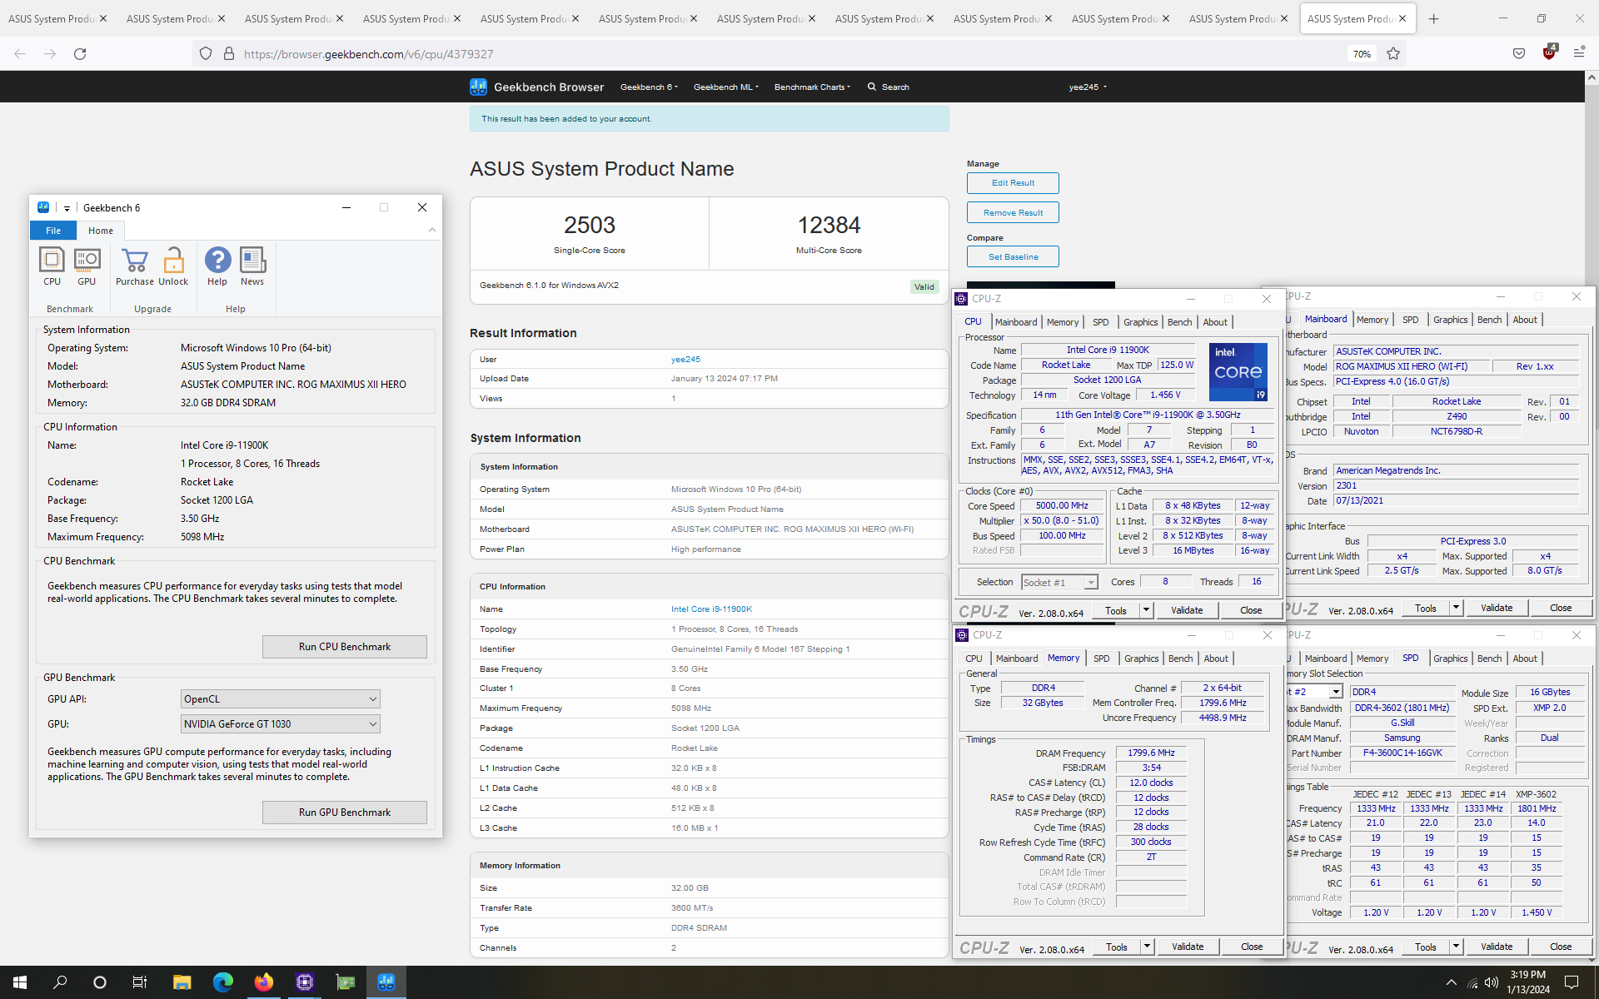Image resolution: width=1599 pixels, height=999 pixels.
Task: Switch to the Mainboard tab in CPU-Z CPU window
Action: 1016,322
